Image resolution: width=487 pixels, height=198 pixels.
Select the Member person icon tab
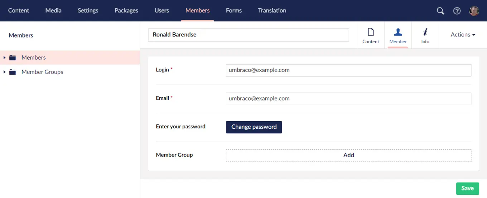tap(398, 35)
